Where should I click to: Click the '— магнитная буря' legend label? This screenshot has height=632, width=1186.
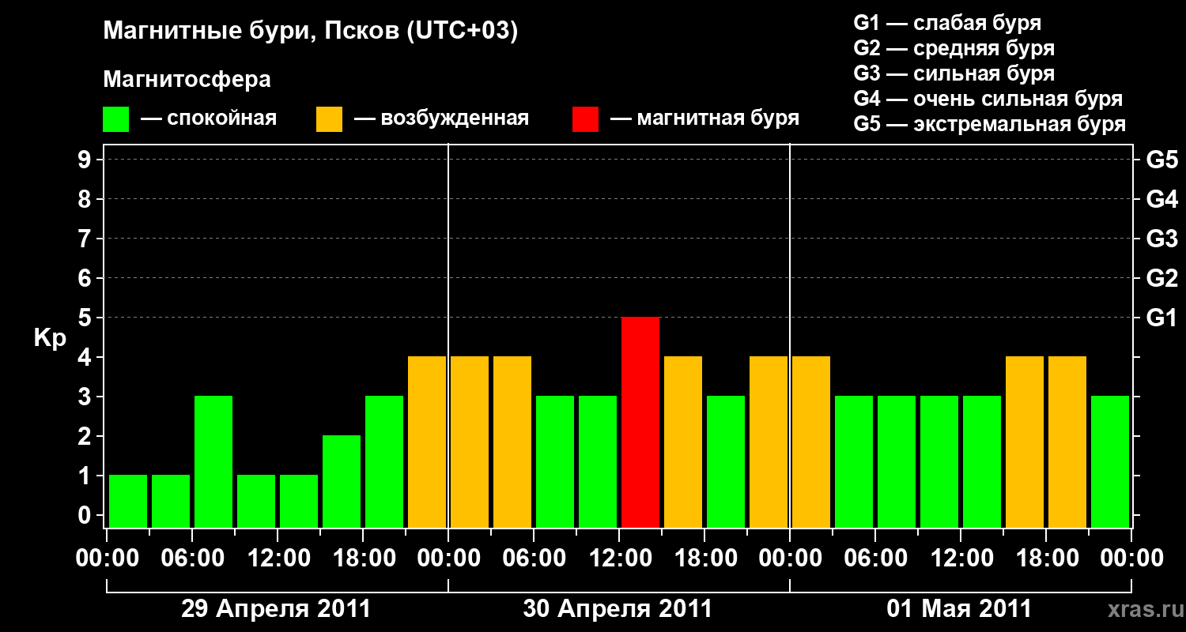point(704,118)
